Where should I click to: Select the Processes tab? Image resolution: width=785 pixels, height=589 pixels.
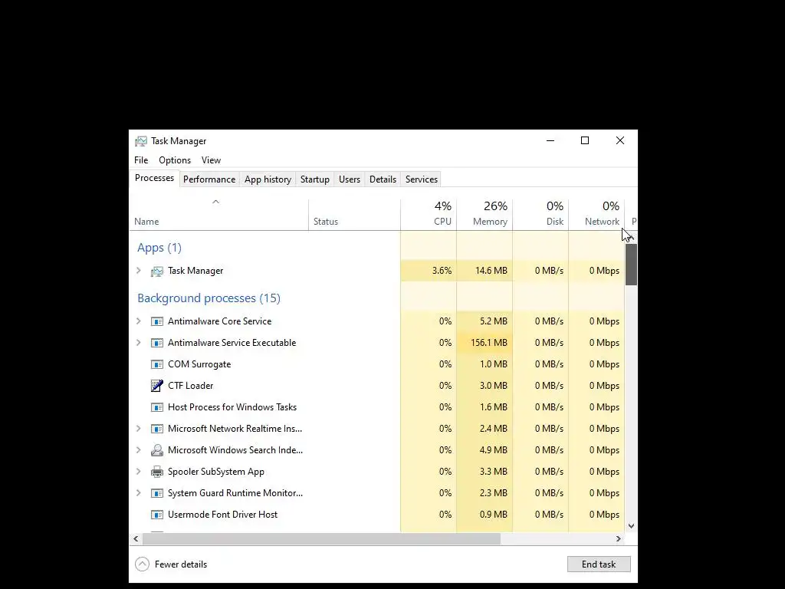[154, 178]
